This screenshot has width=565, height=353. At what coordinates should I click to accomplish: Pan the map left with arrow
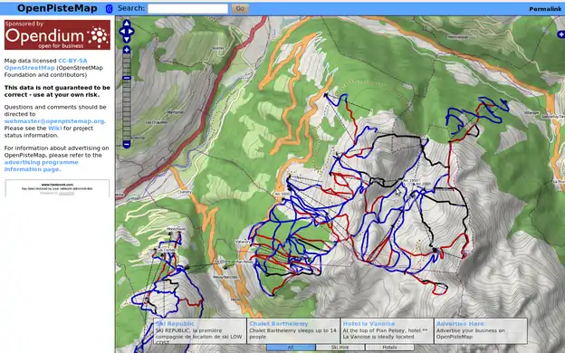coord(122,32)
